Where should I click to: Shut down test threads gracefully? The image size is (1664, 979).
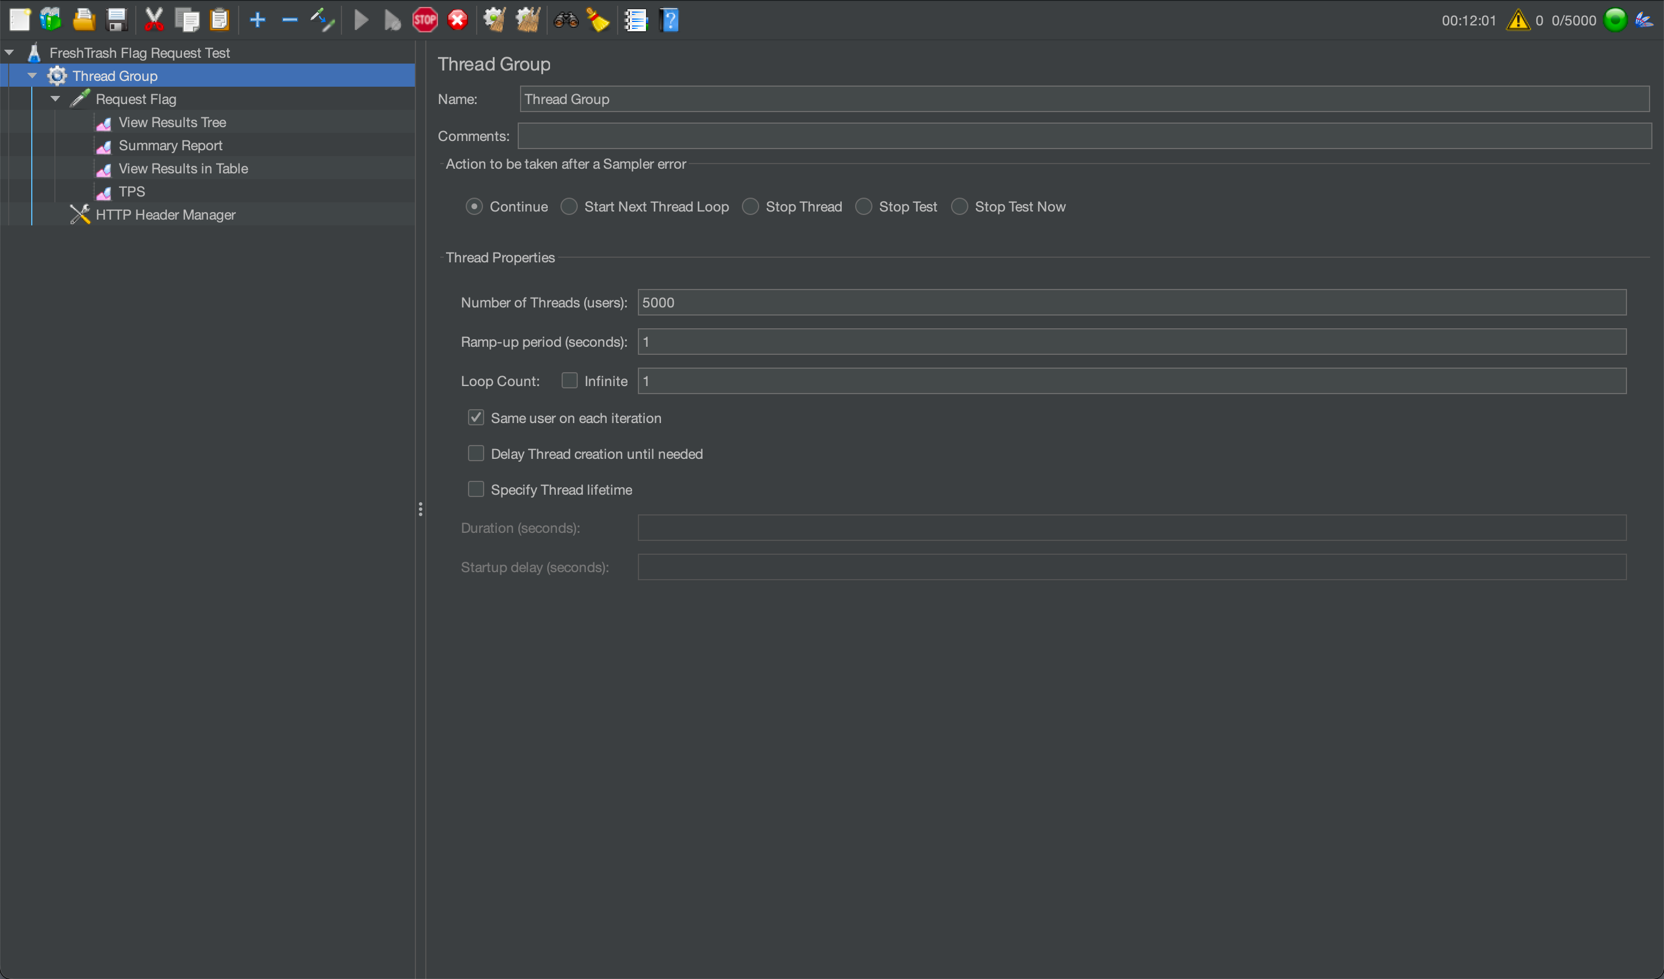click(x=458, y=20)
